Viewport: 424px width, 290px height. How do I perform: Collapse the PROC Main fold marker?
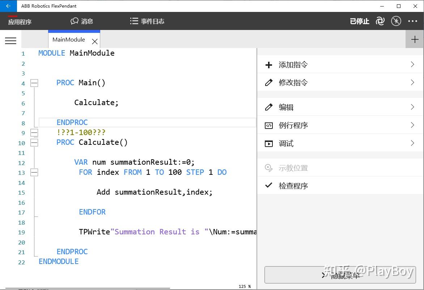[x=34, y=83]
